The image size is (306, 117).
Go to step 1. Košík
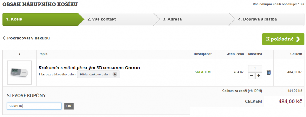[x=41, y=19]
